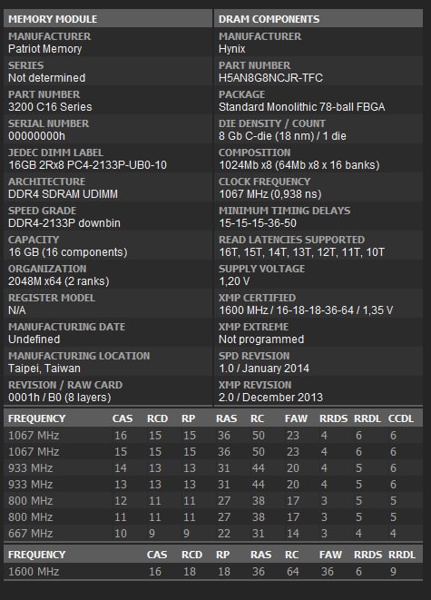Select the 933 MHz row with CAS 13
Image resolution: width=431 pixels, height=600 pixels.
click(213, 485)
